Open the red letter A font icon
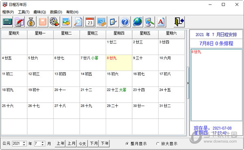 (161, 22)
